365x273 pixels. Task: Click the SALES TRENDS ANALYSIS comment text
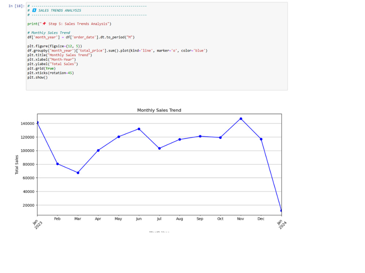[60, 11]
